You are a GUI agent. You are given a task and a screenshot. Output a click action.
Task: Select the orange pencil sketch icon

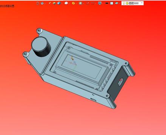(x=50, y=3)
